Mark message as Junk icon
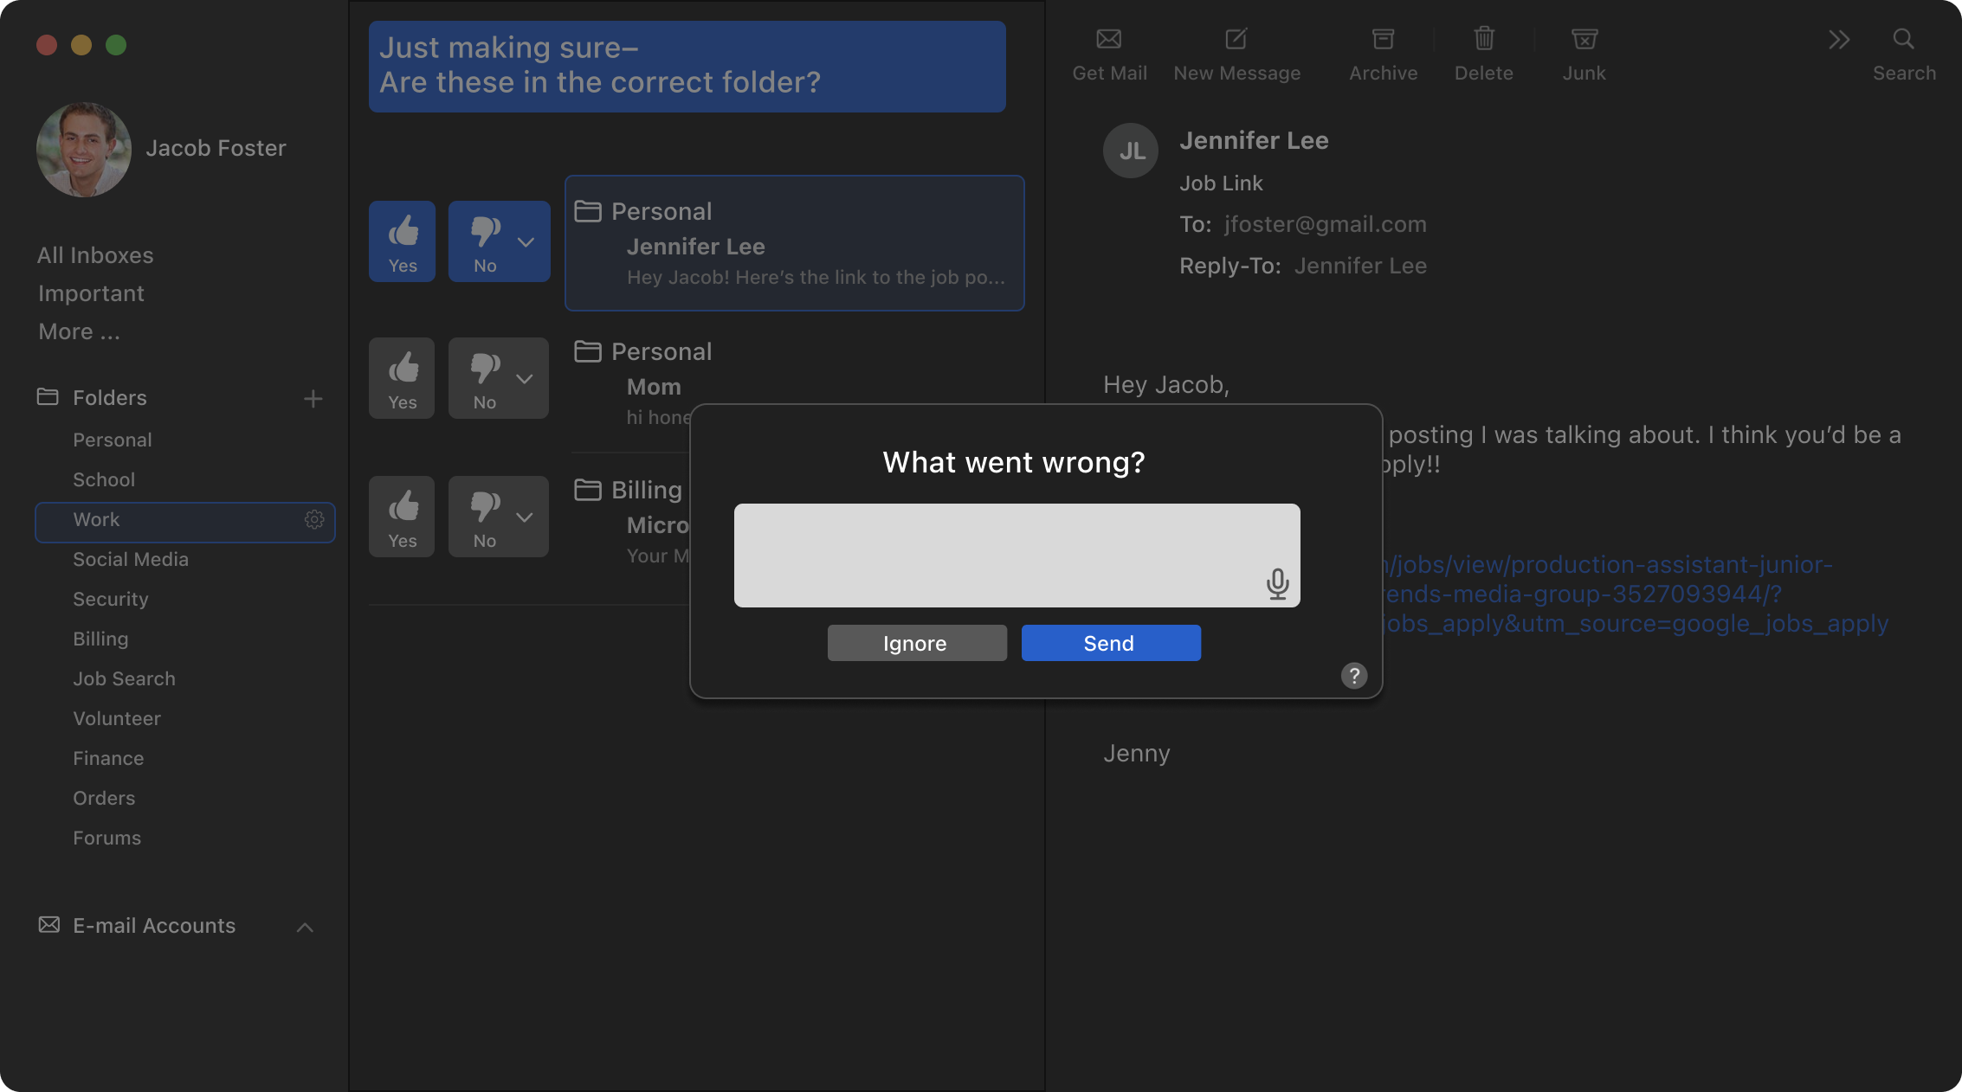Screen dimensions: 1962x1092 pyautogui.click(x=1584, y=39)
